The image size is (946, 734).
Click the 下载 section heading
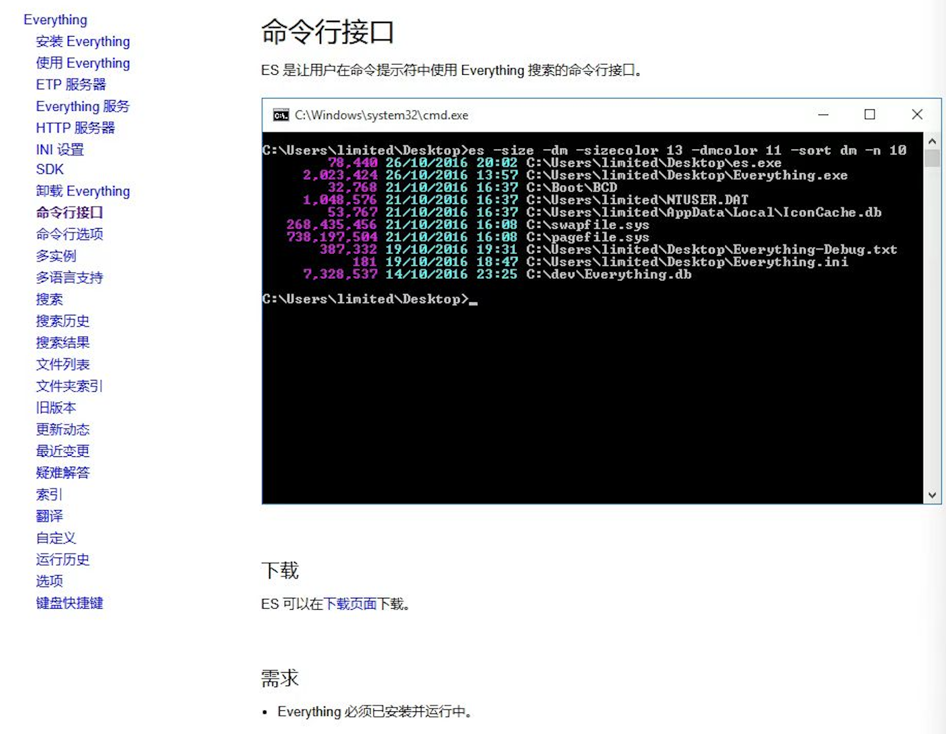(280, 570)
